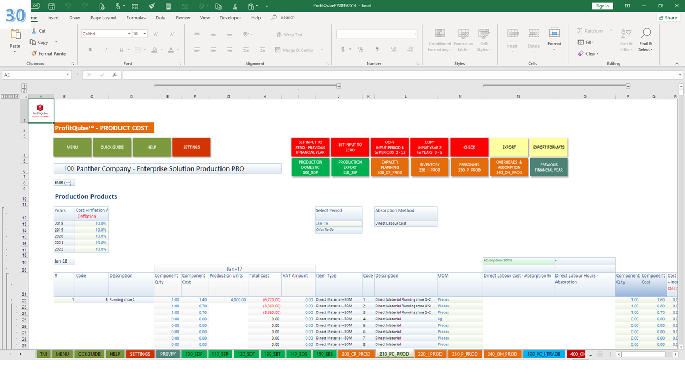Pick a font color
685x385 pixels.
point(170,50)
